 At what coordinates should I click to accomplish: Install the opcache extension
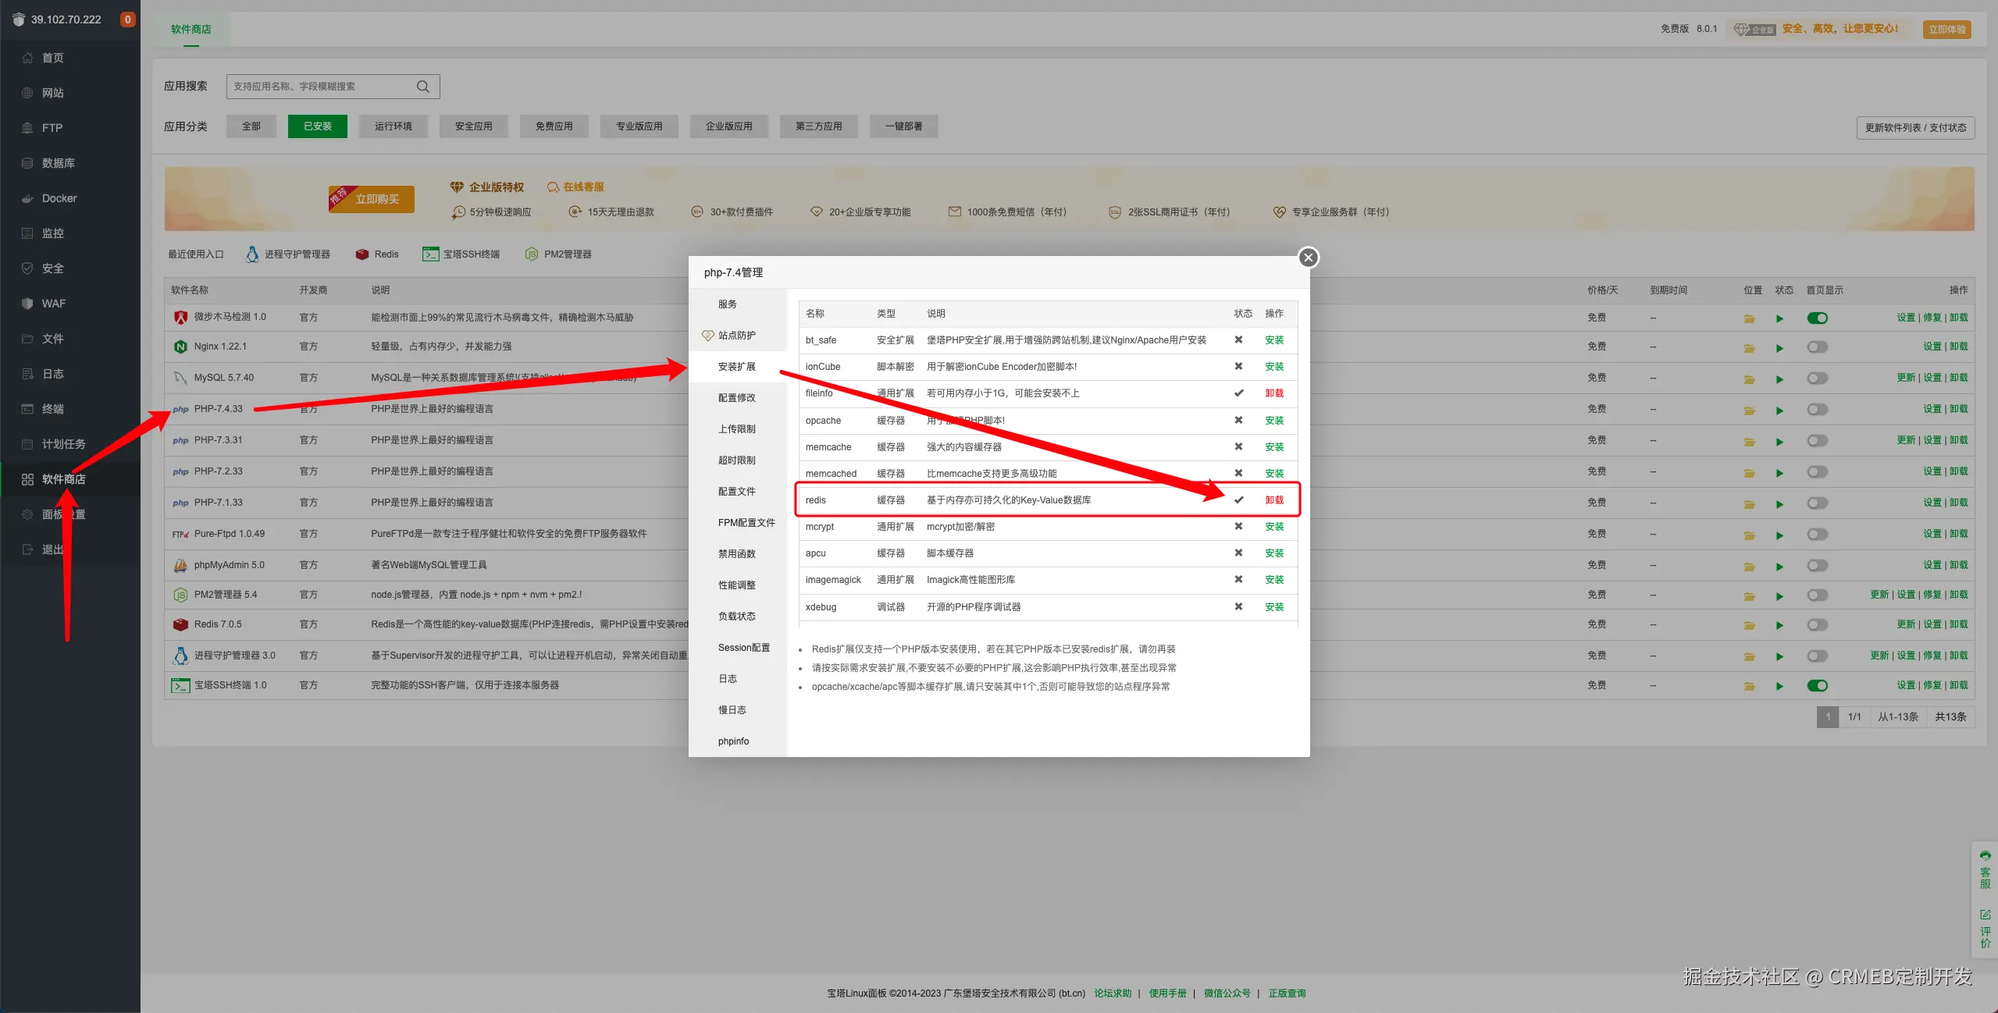click(x=1273, y=421)
